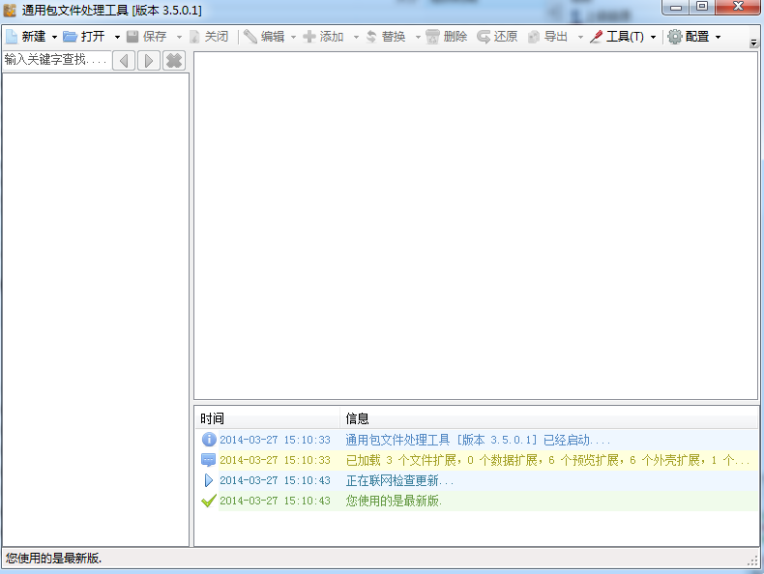
Task: Select log entry 正在联网检查更新
Action: tap(399, 480)
